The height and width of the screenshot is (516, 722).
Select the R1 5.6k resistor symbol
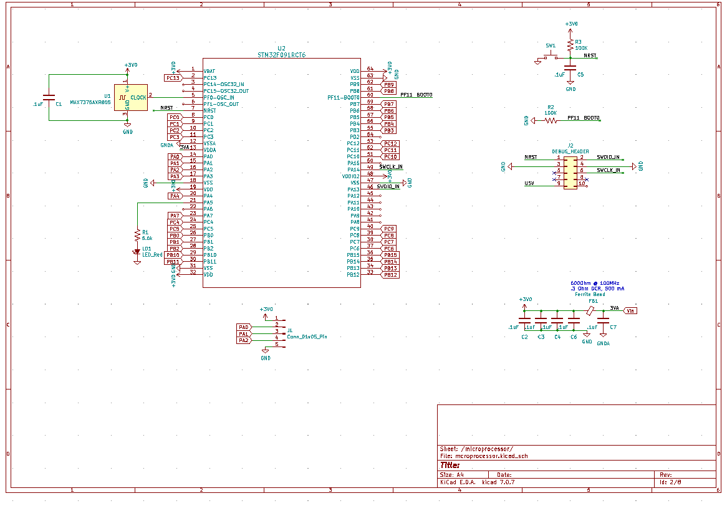pyautogui.click(x=137, y=235)
